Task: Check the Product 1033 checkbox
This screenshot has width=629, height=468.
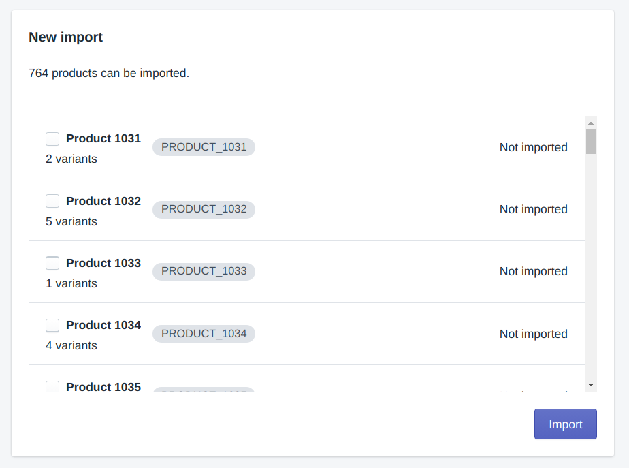Action: click(x=52, y=263)
